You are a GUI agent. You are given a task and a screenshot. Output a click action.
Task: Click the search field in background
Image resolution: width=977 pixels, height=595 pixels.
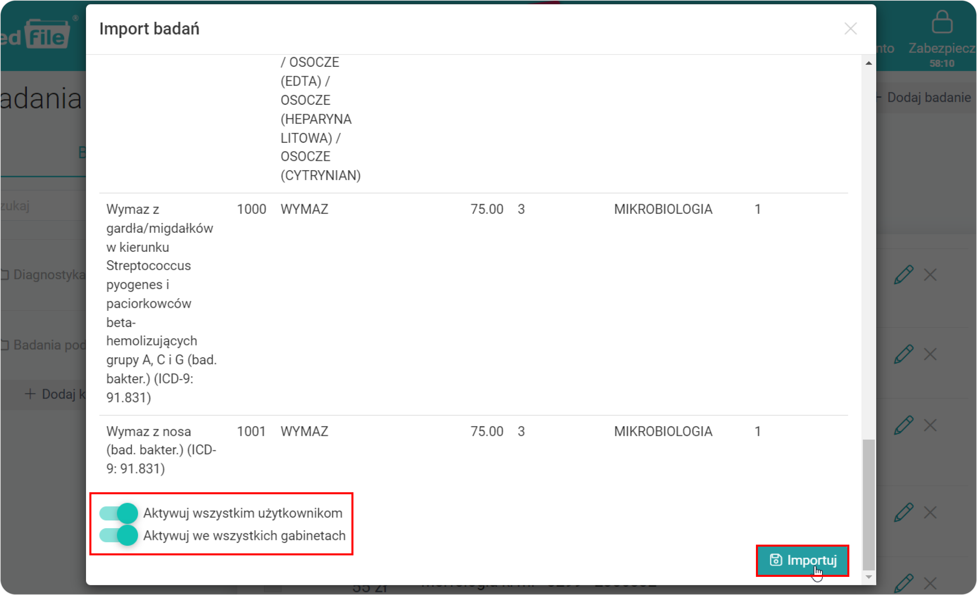tap(44, 205)
